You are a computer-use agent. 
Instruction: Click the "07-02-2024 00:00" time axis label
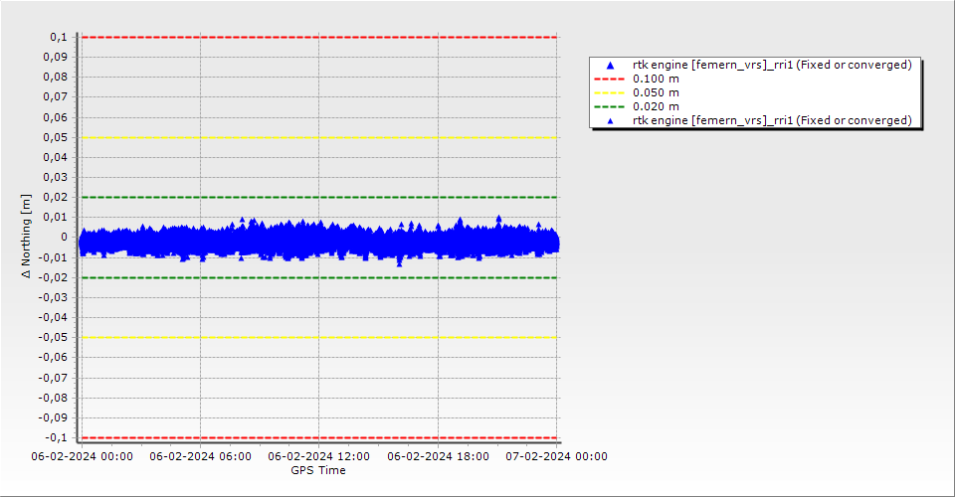coord(556,456)
